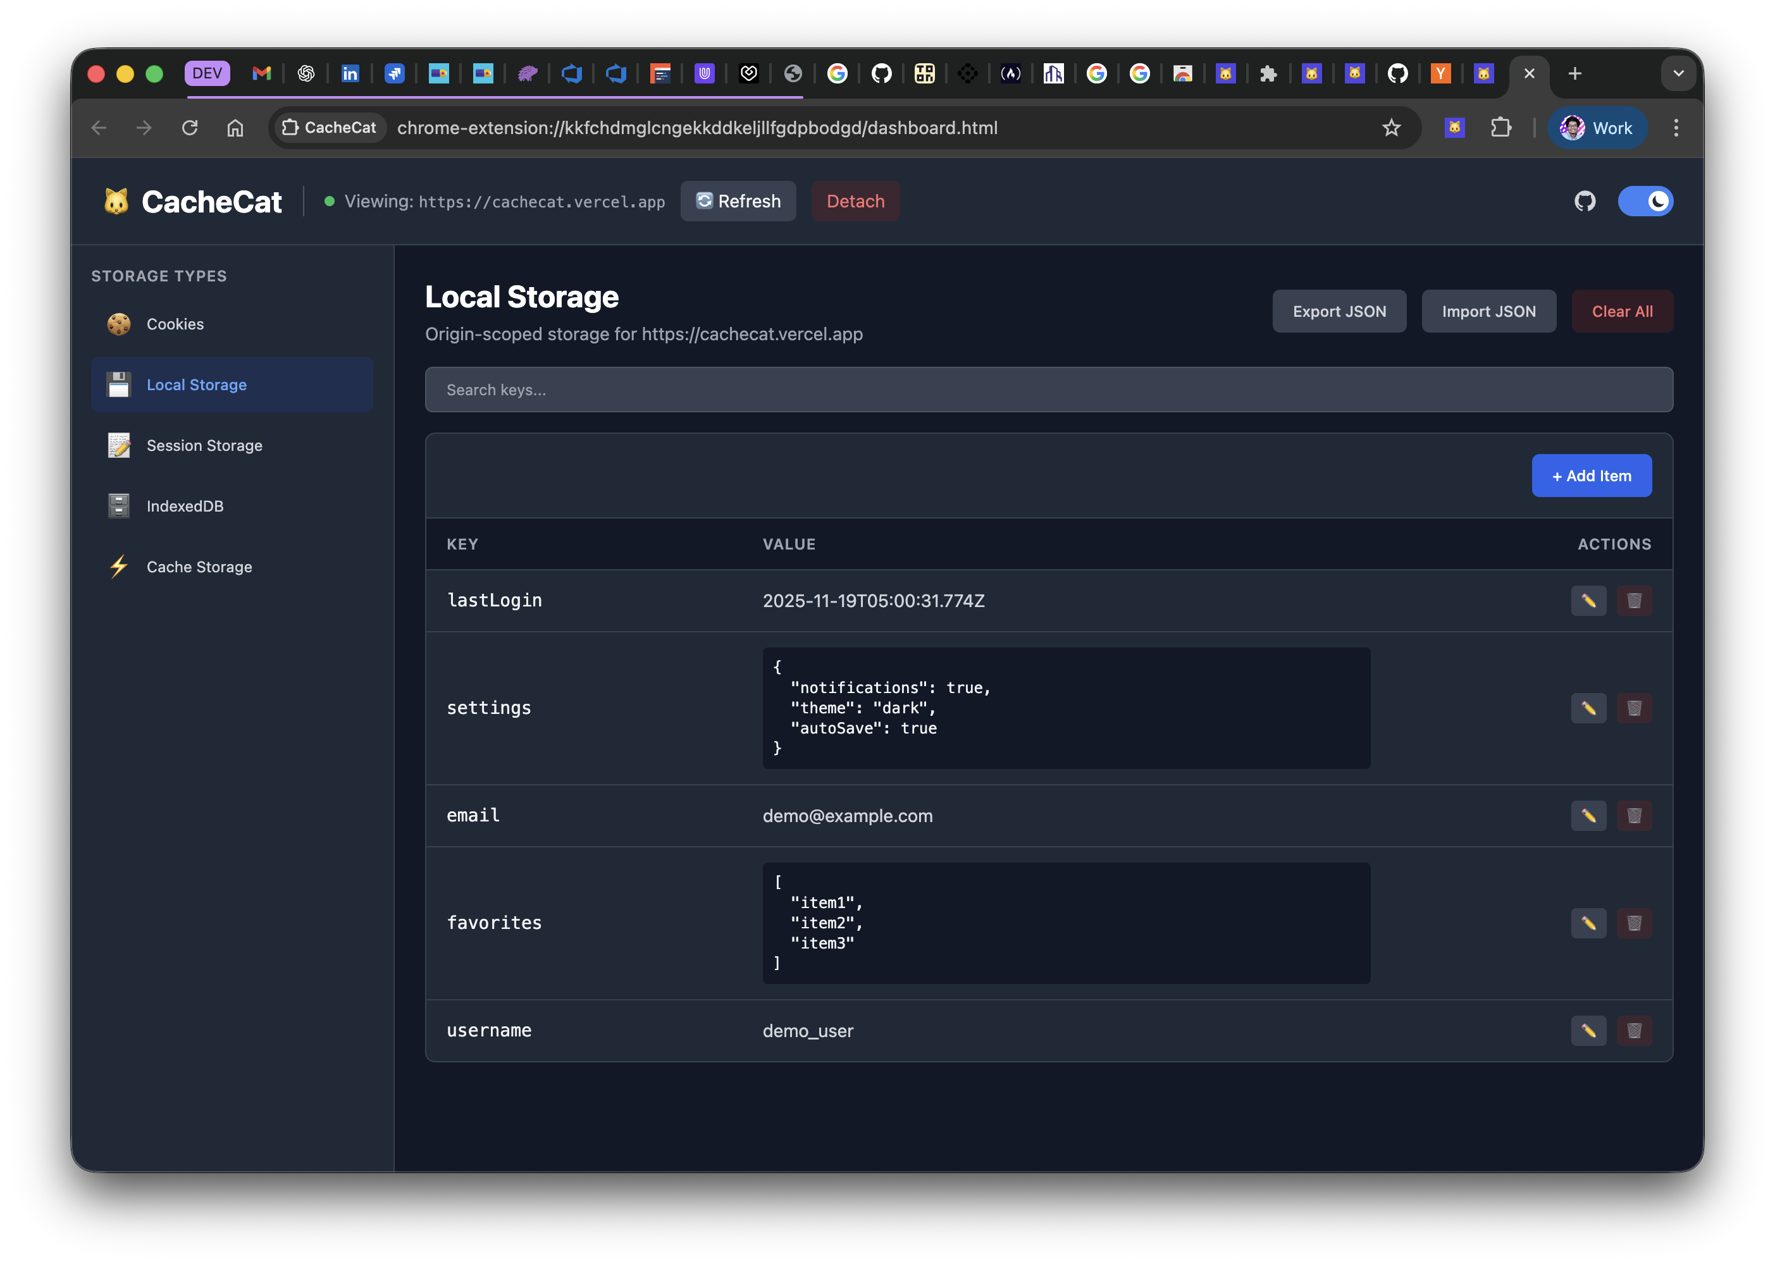Edit the email entry with the pencil icon
1775x1266 pixels.
[x=1588, y=815]
